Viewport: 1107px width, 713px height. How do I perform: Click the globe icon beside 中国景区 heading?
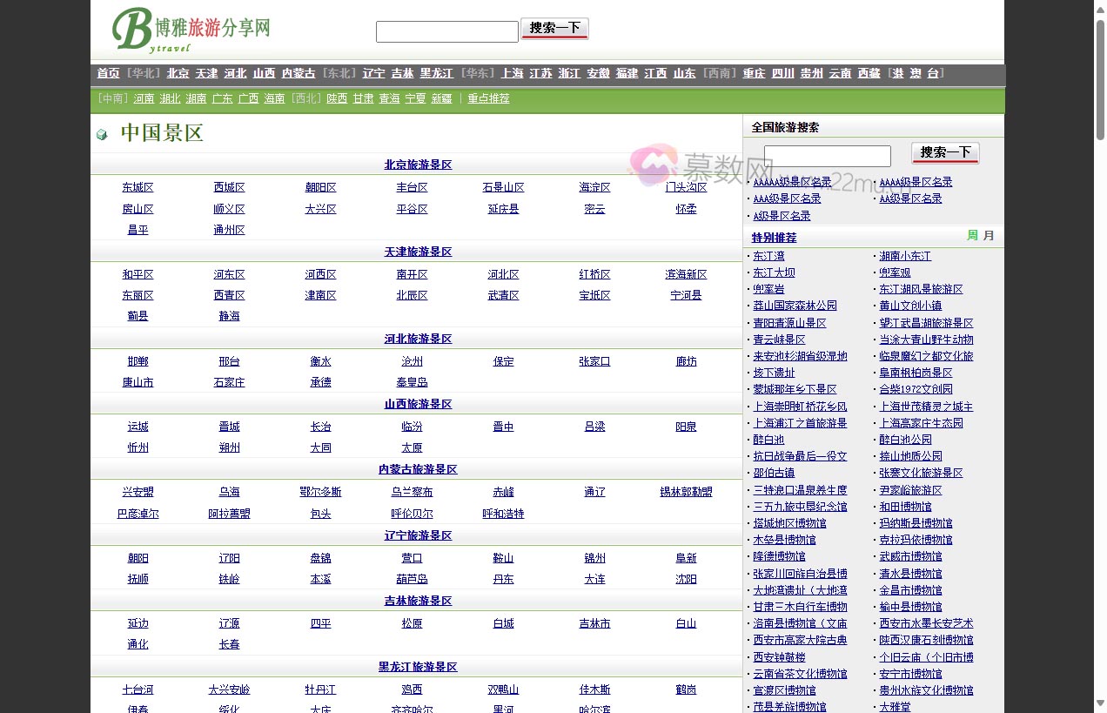click(x=102, y=133)
